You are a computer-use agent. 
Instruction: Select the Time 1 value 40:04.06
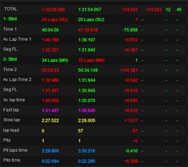point(50,30)
